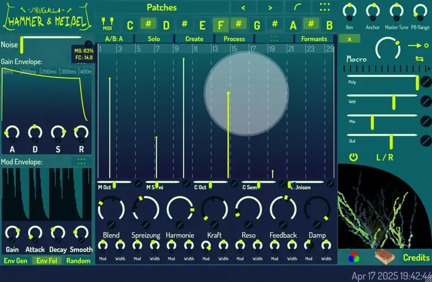Go to the next patch arrow
This screenshot has height=282, width=432.
pyautogui.click(x=270, y=7)
